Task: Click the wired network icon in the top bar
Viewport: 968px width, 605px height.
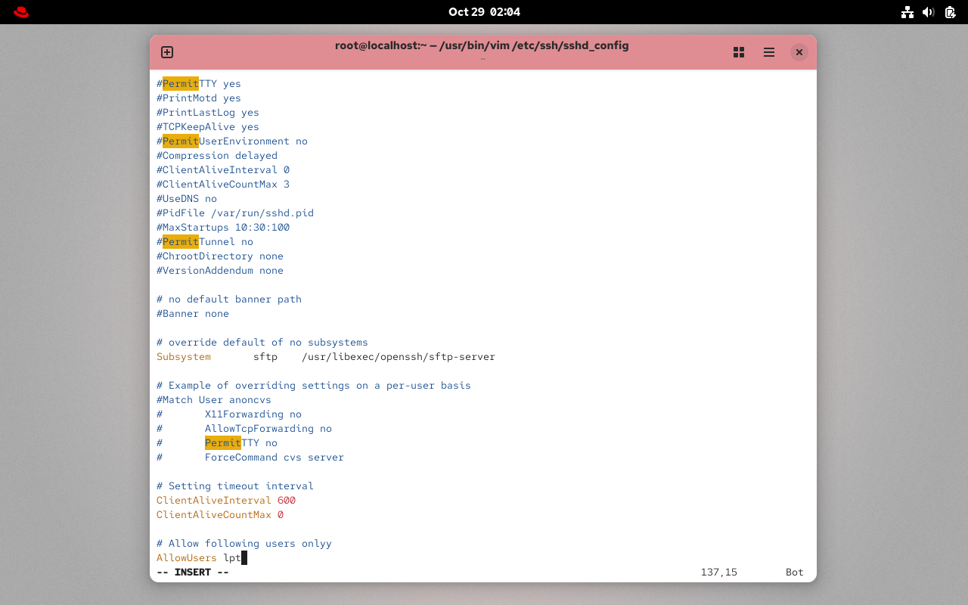Action: (x=907, y=11)
